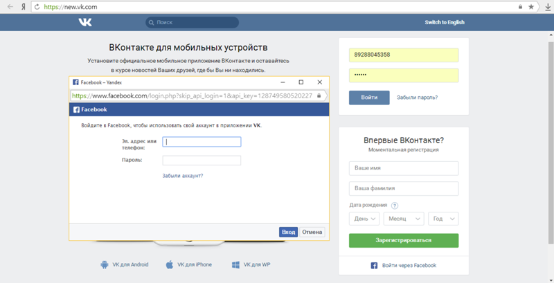Image resolution: width=554 pixels, height=283 pixels.
Task: Expand the Год dropdown
Action: pos(443,219)
